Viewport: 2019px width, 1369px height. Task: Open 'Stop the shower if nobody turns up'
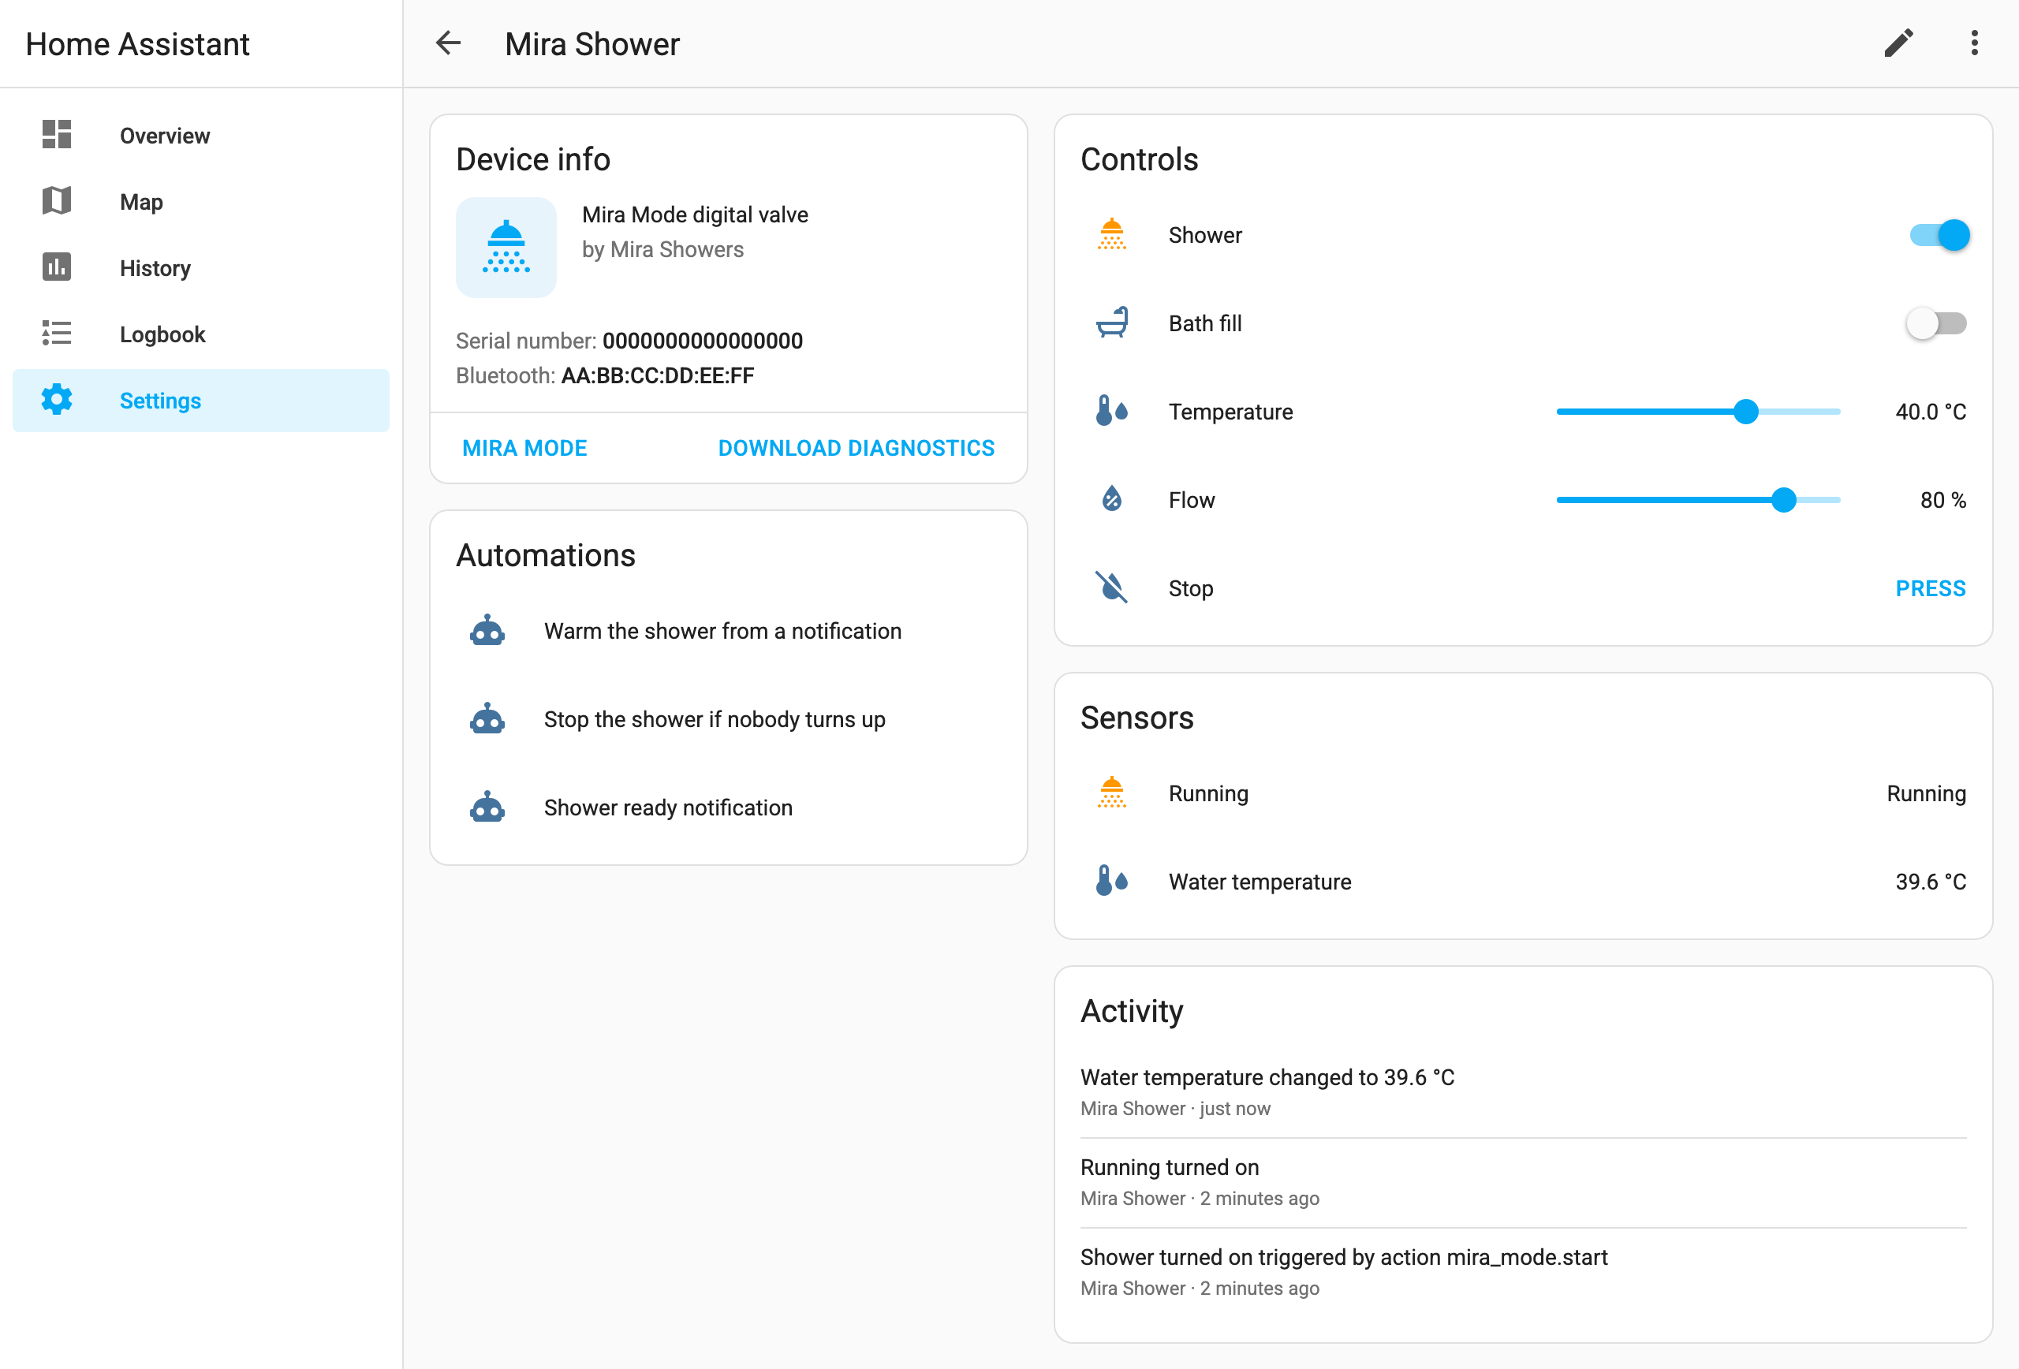point(728,719)
